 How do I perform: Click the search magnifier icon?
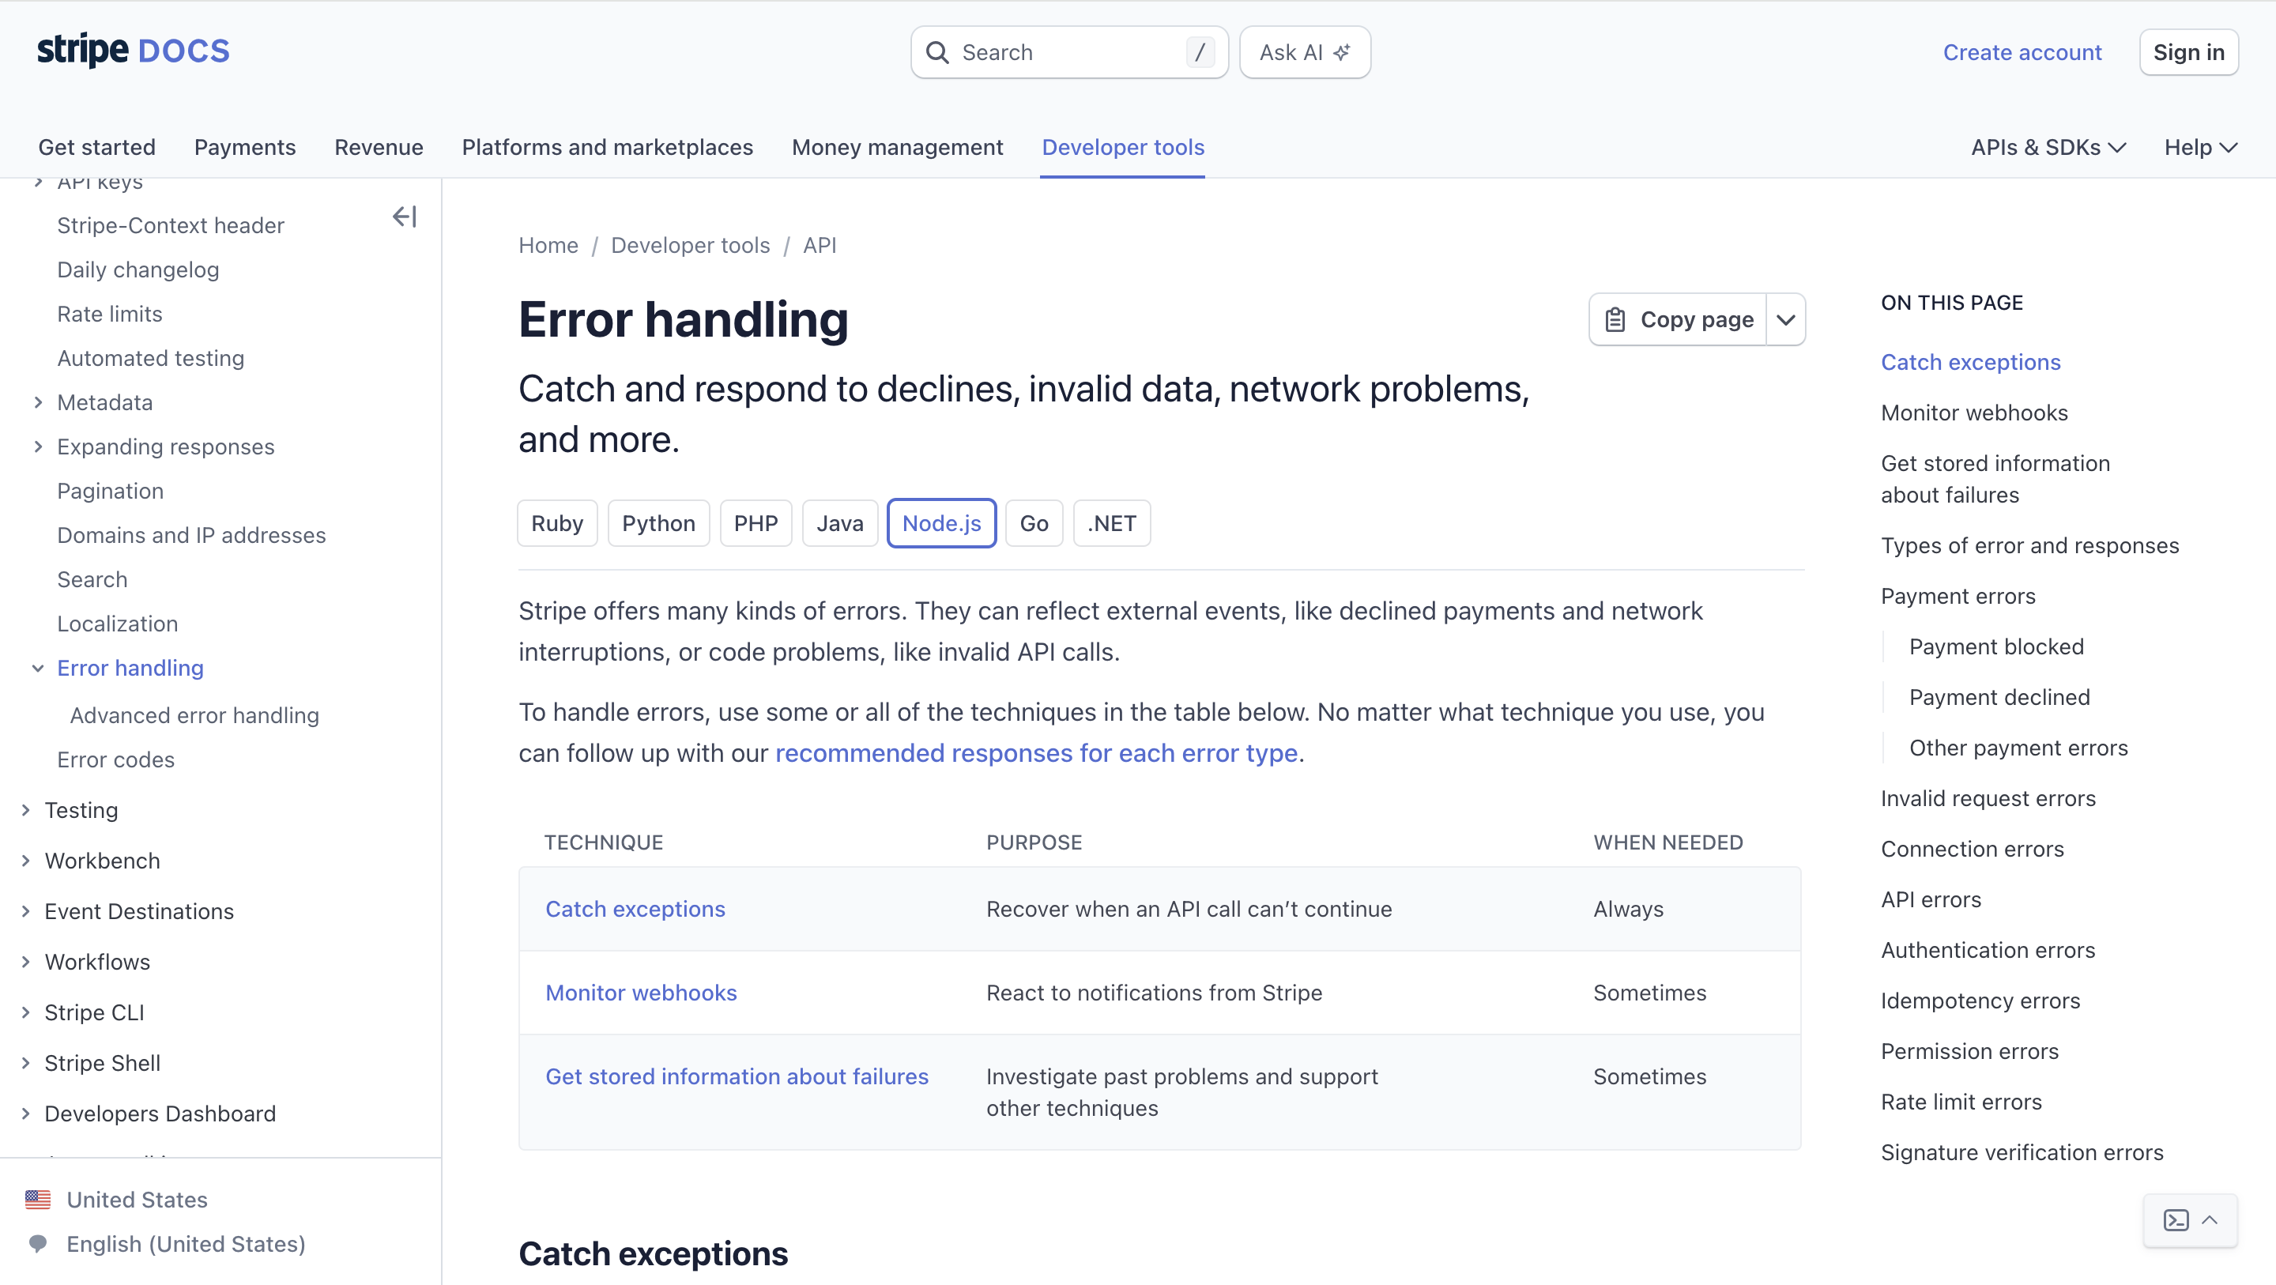[x=937, y=53]
